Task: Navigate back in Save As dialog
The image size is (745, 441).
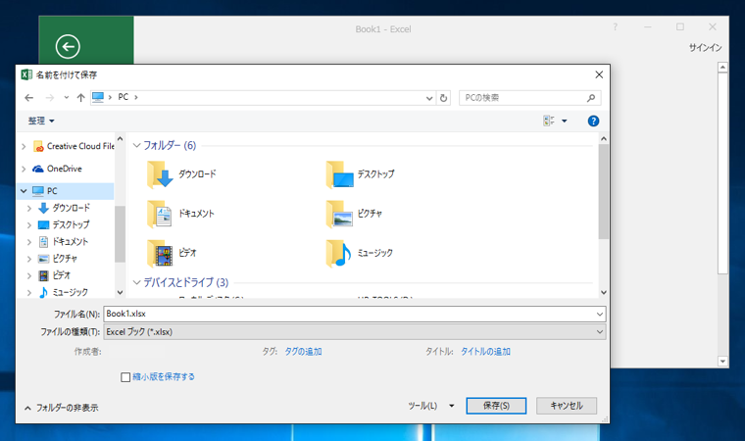Action: pos(29,97)
